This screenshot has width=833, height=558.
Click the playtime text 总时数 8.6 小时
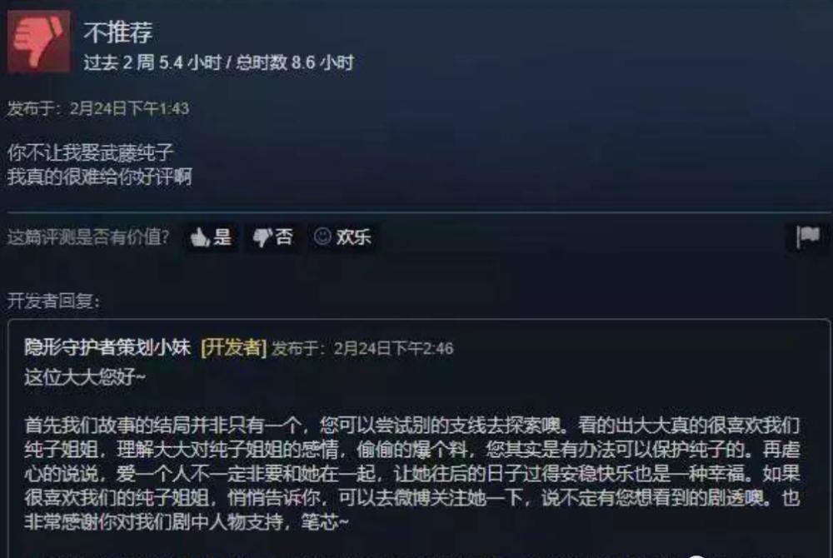296,62
